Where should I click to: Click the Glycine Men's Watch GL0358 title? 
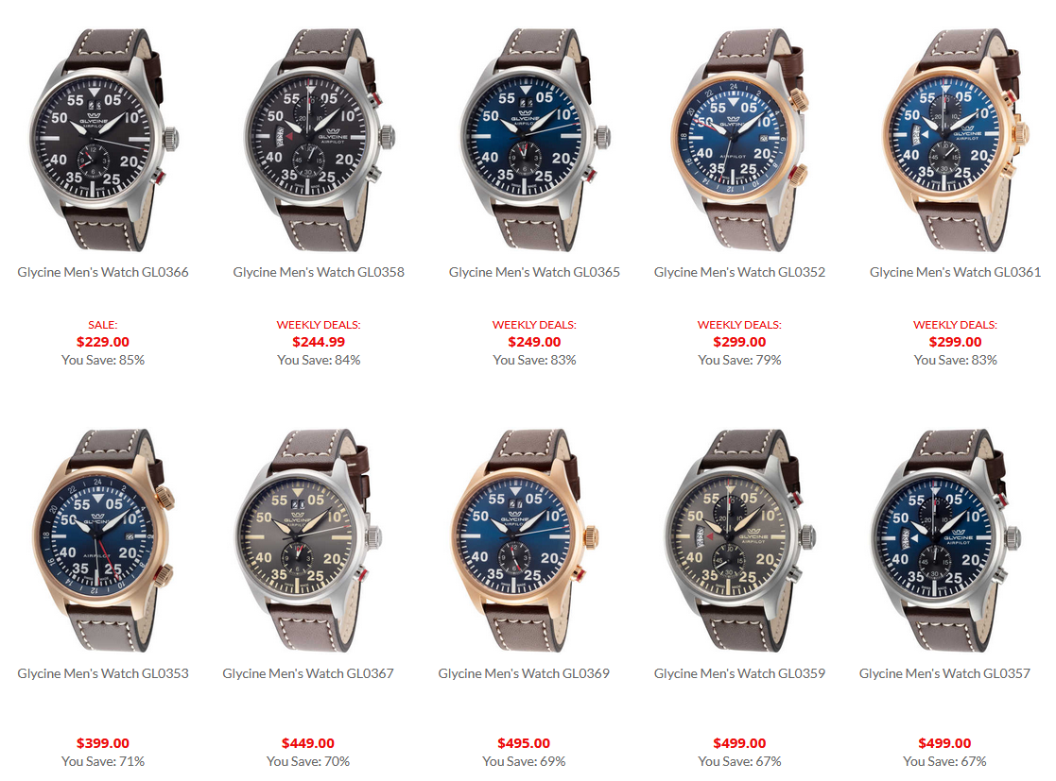[319, 272]
